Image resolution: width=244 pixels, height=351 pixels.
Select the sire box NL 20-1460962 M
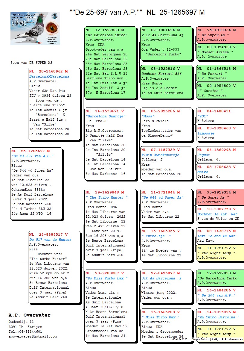(x=54, y=104)
